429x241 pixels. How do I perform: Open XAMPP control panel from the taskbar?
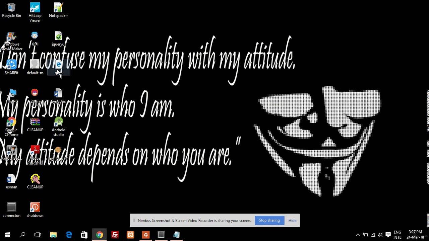click(130, 235)
